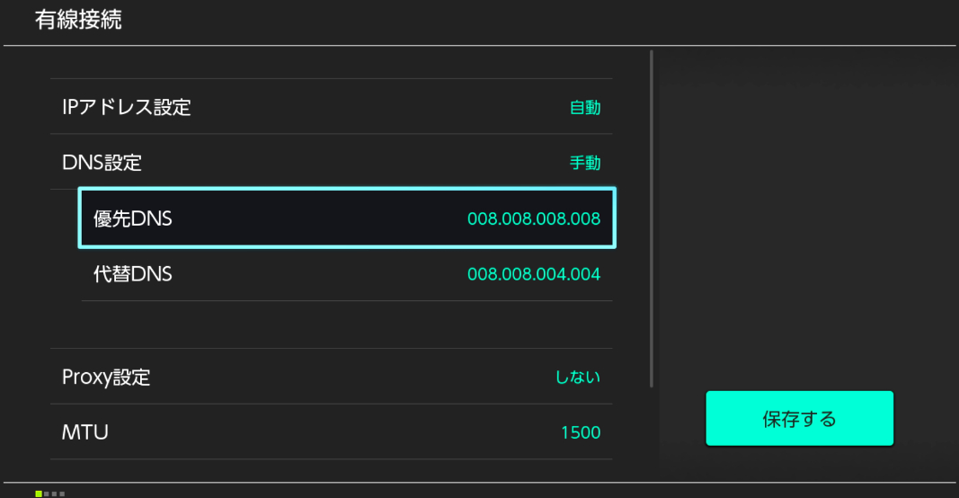Image resolution: width=959 pixels, height=498 pixels.
Task: Click the vertical scrollbar of the settings list
Action: click(652, 216)
